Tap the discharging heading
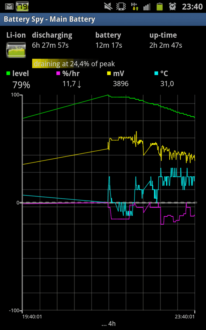 [x=52, y=35]
